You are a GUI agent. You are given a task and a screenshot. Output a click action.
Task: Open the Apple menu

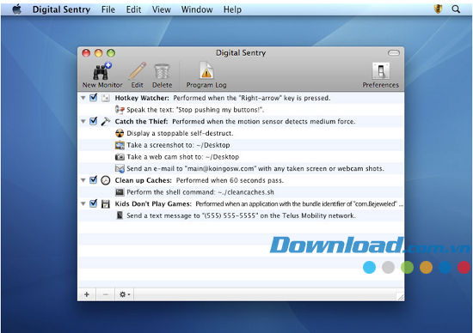17,9
